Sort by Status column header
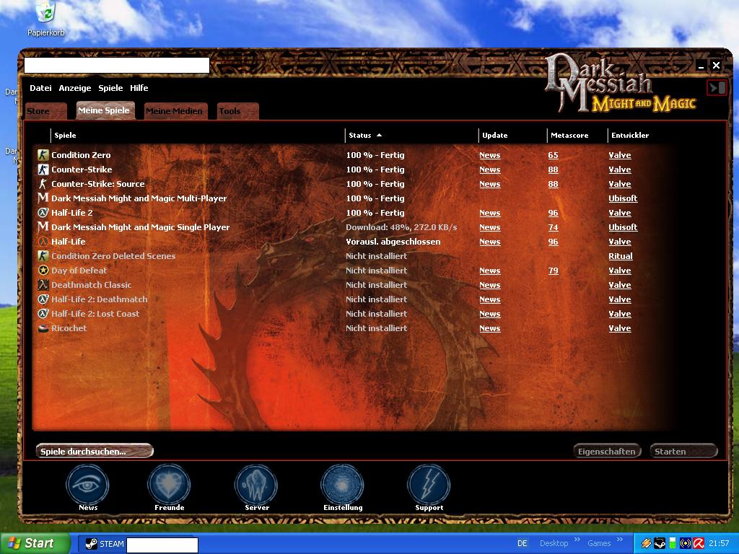The image size is (739, 554). point(411,135)
